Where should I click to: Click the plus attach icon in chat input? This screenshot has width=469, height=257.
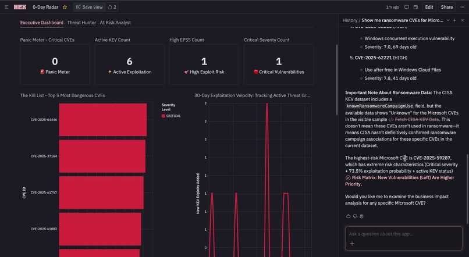pyautogui.click(x=352, y=244)
